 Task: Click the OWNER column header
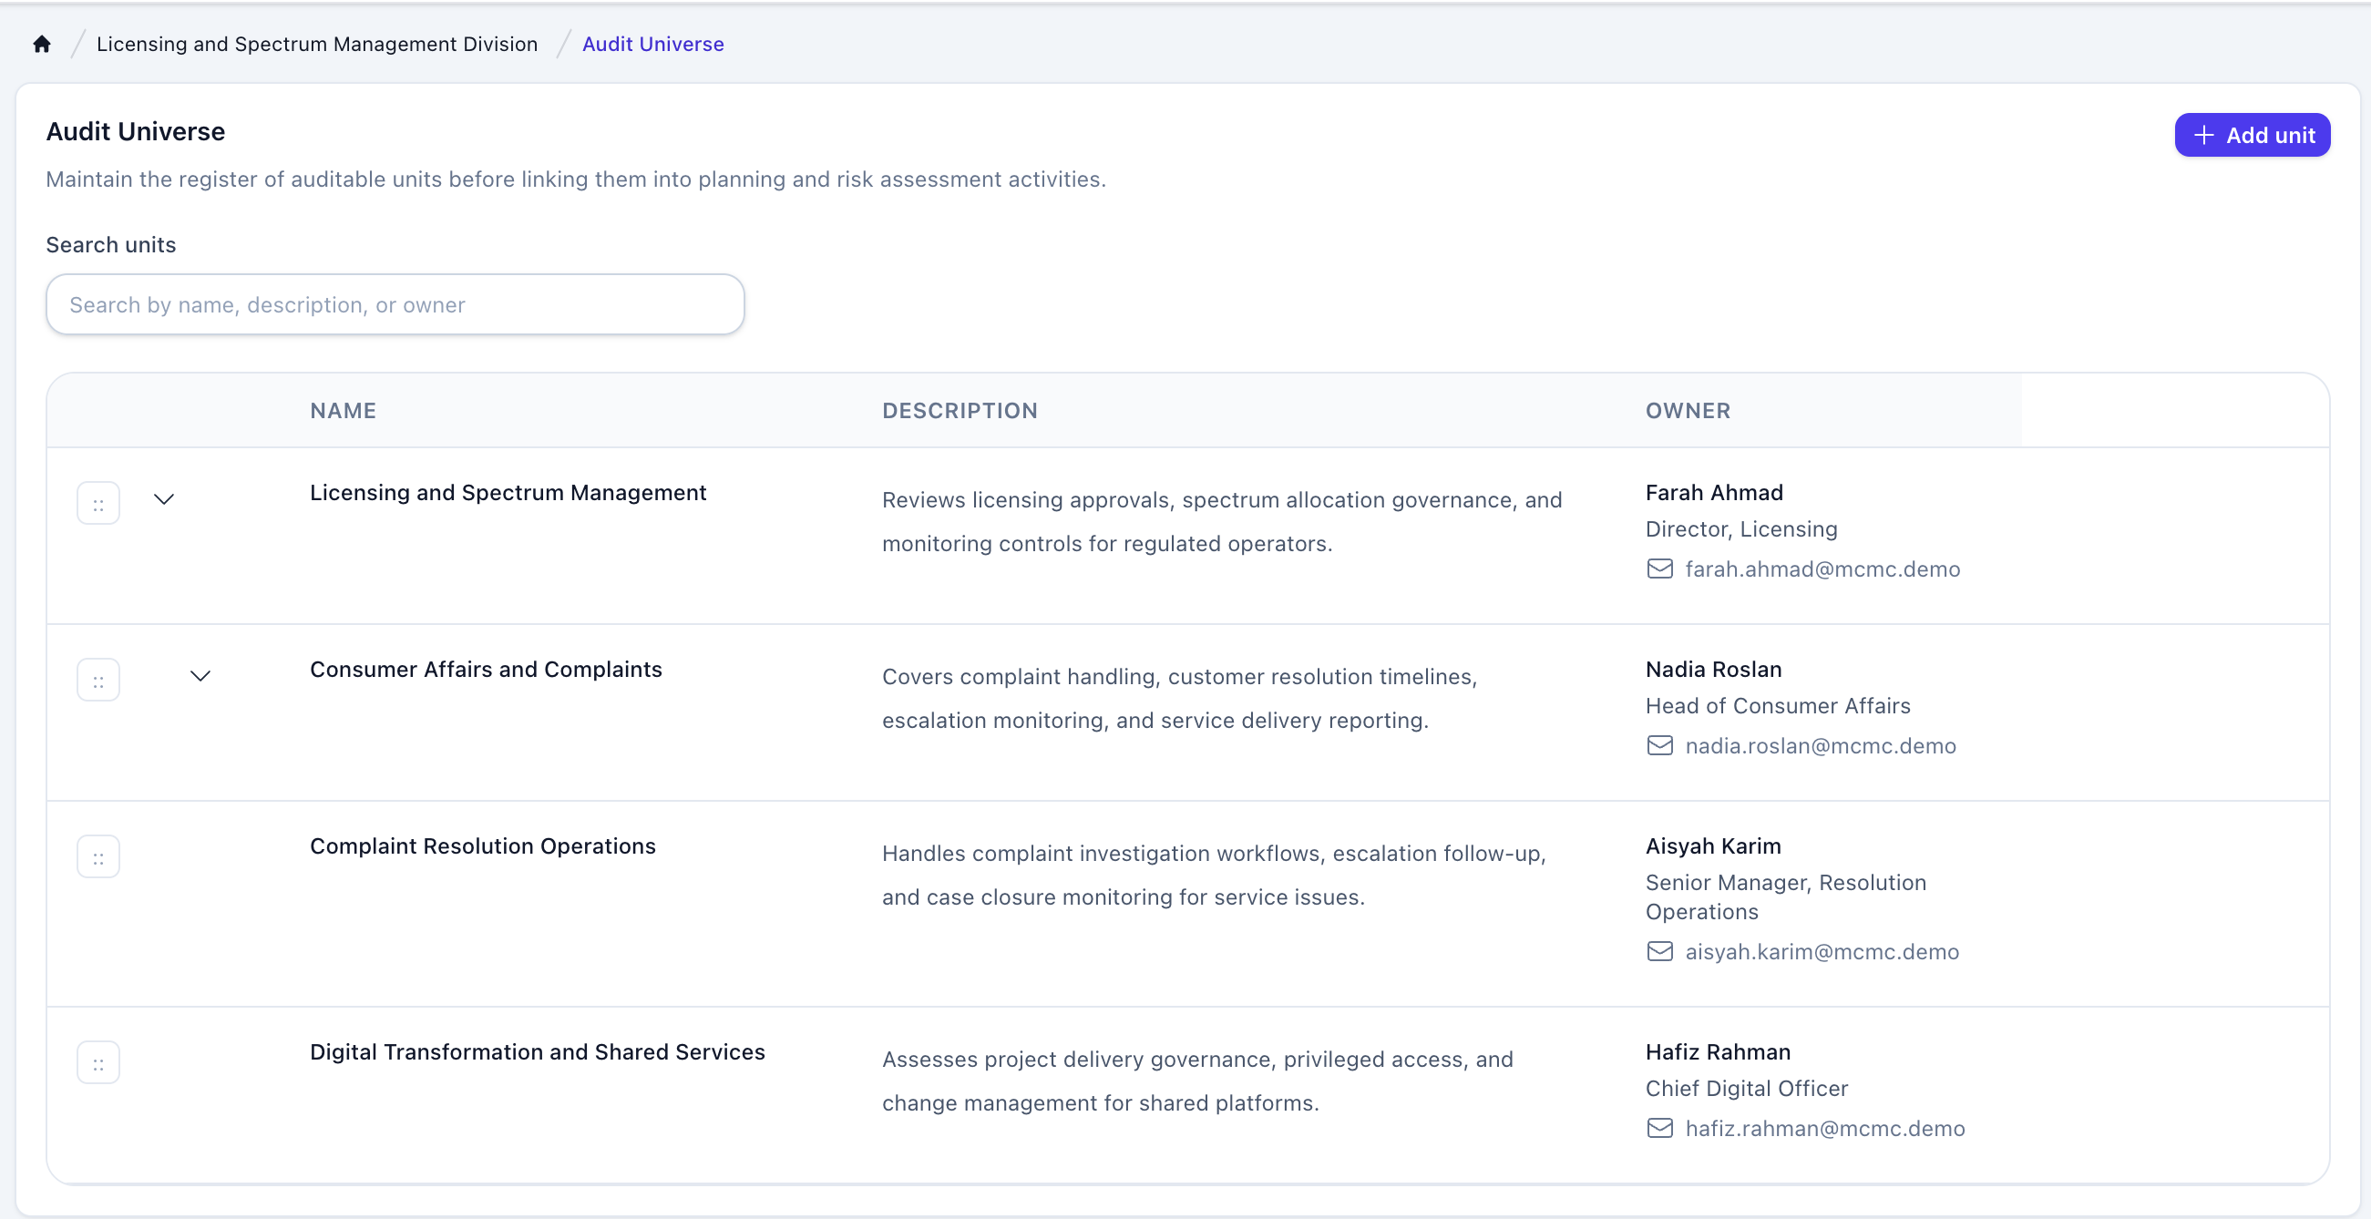(x=1688, y=410)
